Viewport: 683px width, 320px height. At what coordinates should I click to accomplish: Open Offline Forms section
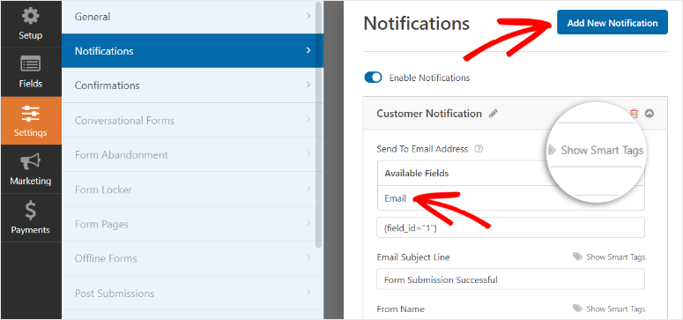(192, 258)
